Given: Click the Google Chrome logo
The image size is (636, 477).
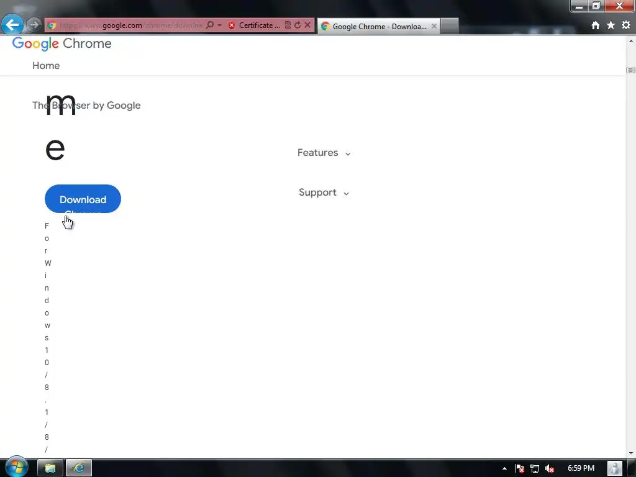Looking at the screenshot, I should (x=61, y=44).
